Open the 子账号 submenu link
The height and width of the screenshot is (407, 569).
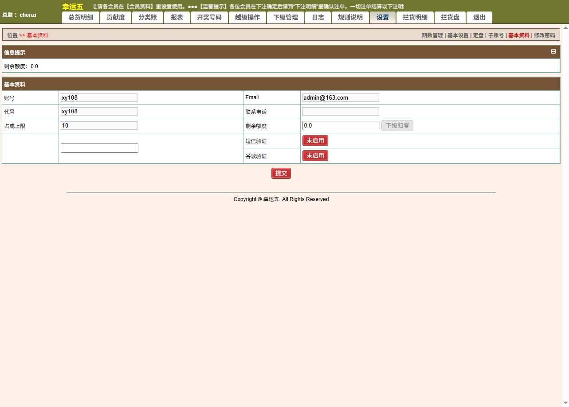pos(496,35)
